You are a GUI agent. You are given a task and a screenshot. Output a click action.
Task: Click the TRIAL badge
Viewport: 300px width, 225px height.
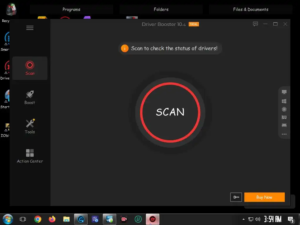coord(194,24)
